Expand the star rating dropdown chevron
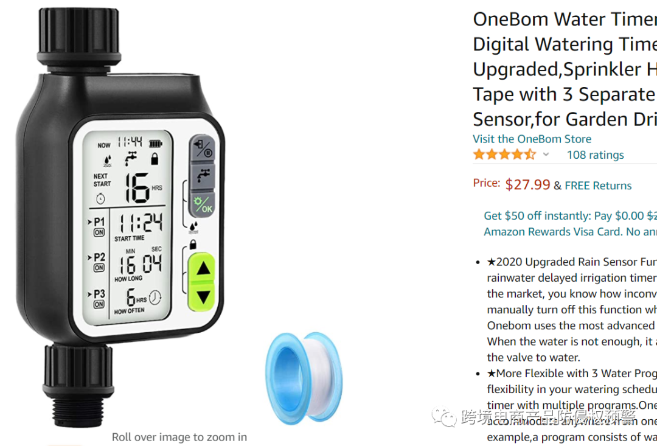657x446 pixels. [x=546, y=155]
